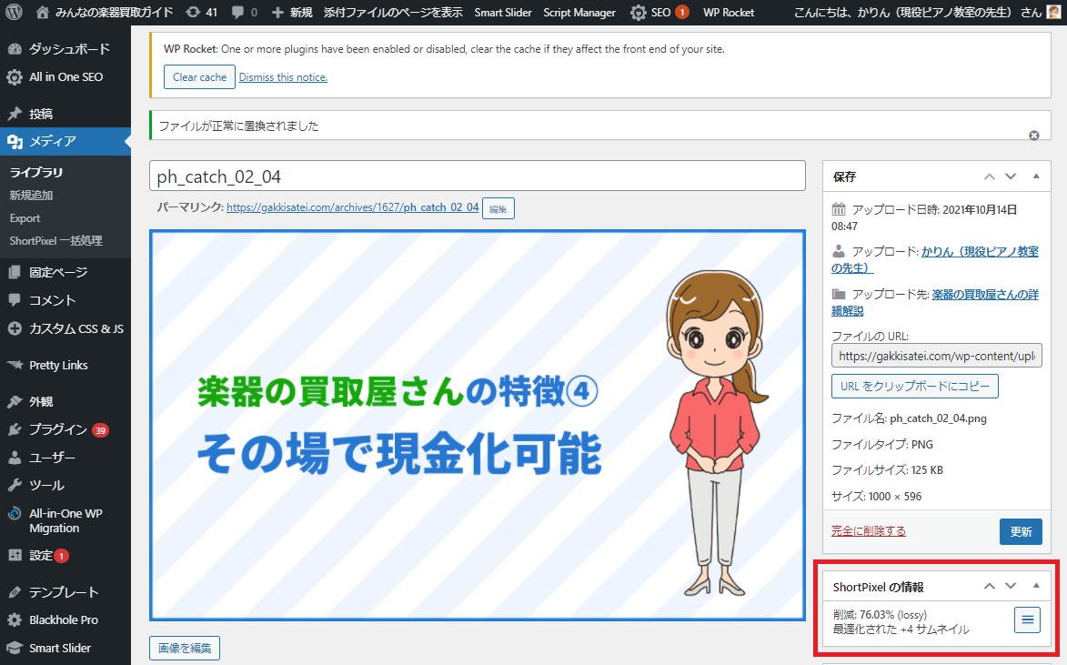This screenshot has width=1067, height=665.
Task: Collapse the ShortPixel の情報 panel
Action: [x=1035, y=586]
